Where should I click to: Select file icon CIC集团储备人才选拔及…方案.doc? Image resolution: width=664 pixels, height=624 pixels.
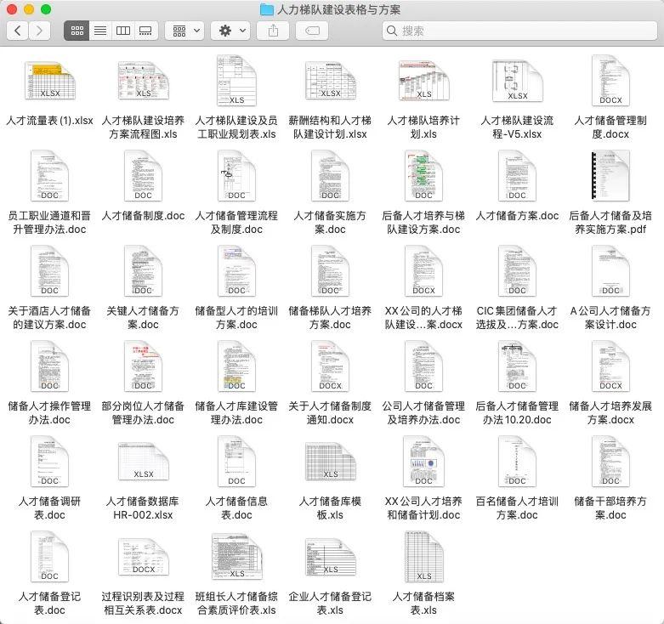[x=518, y=270]
